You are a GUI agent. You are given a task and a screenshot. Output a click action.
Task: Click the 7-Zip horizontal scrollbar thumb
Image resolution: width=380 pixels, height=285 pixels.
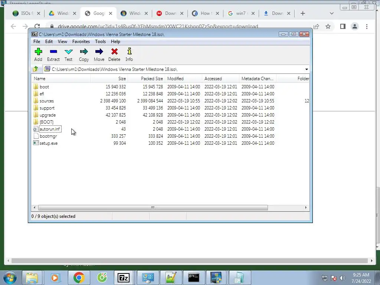153,207
